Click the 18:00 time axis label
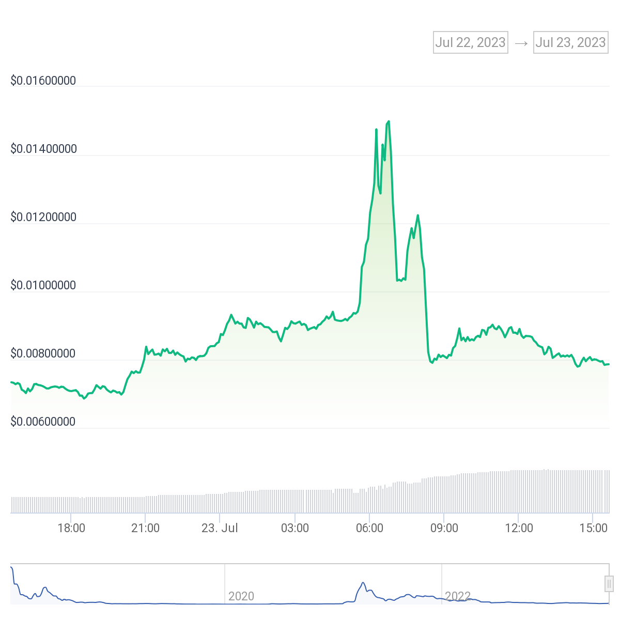Screen dimensions: 620x620 pyautogui.click(x=72, y=528)
